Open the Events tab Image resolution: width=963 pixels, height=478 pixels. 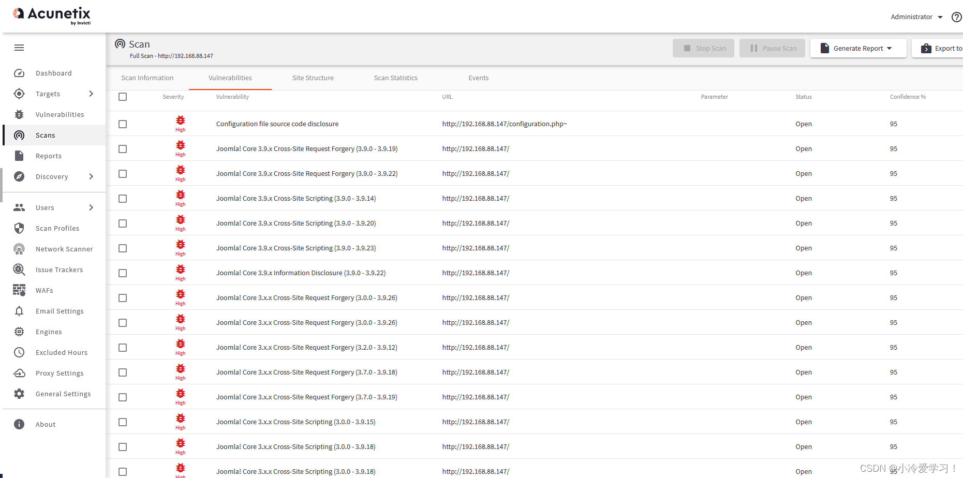tap(479, 78)
